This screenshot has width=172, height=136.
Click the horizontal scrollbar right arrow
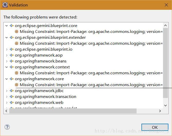160,111
